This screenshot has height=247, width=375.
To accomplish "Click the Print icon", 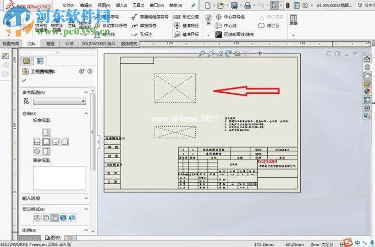I will (x=247, y=5).
